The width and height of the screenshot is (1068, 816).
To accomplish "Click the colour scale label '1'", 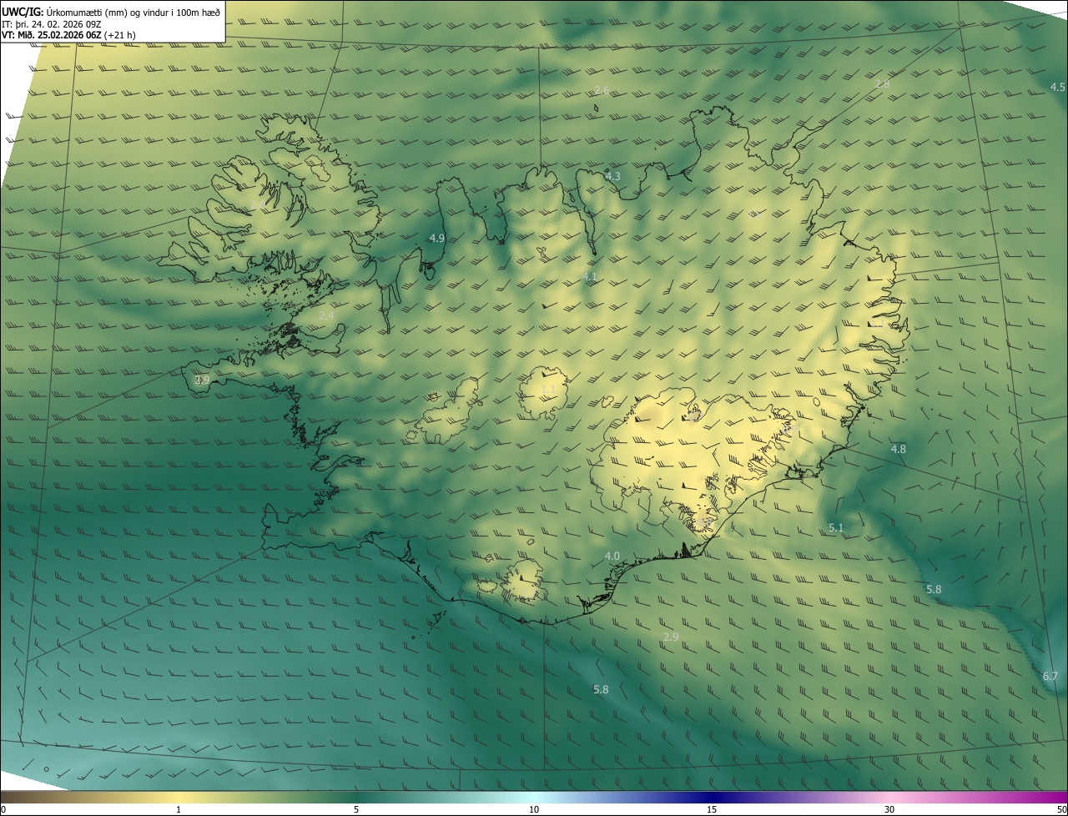I will click(178, 809).
